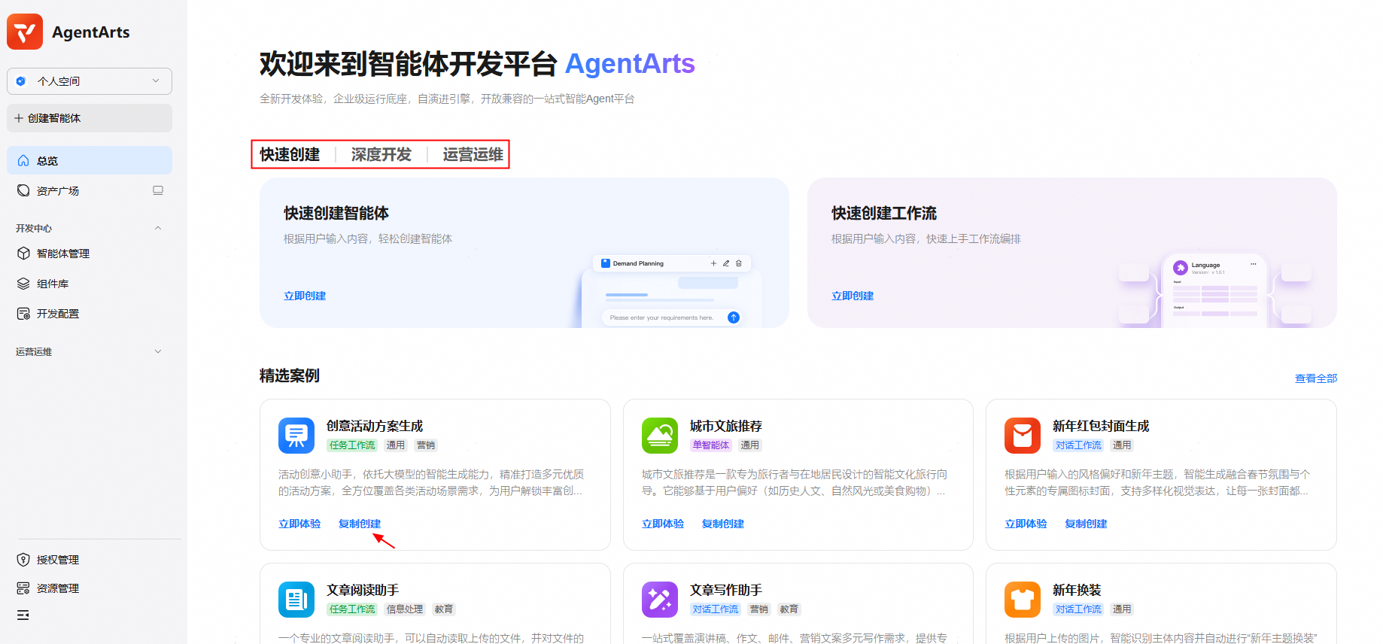1383x644 pixels.
Task: Click 立即体验 for 城市文旅推荐
Action: [663, 524]
